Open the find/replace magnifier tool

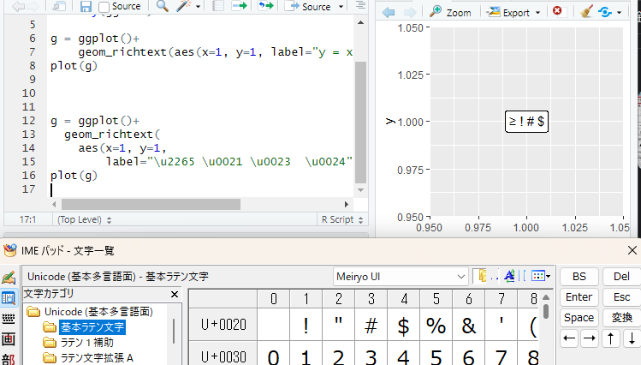[163, 6]
